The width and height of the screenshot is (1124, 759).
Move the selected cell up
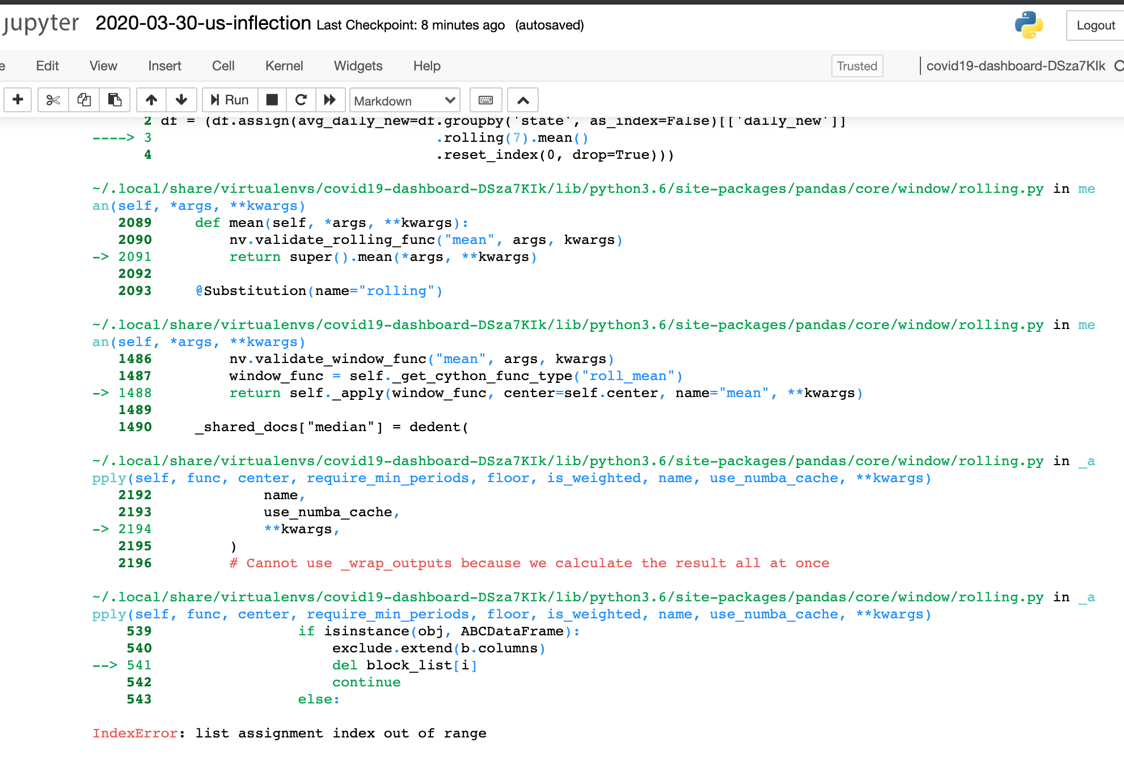tap(151, 100)
